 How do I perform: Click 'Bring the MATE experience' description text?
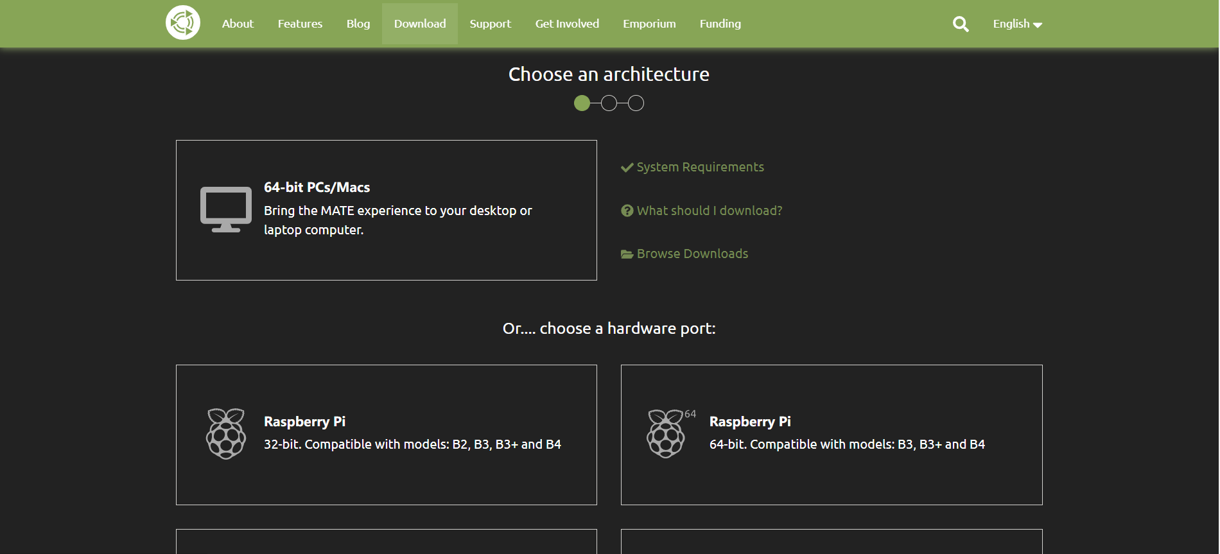tap(398, 220)
